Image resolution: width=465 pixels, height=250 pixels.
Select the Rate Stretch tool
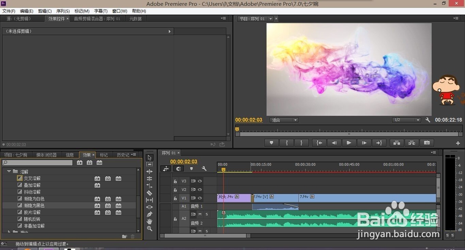tap(149, 186)
